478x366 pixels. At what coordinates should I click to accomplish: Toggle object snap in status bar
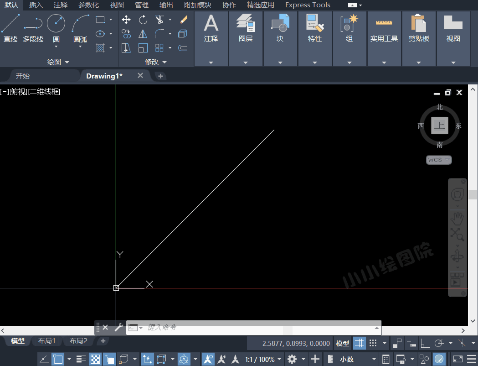click(x=58, y=359)
